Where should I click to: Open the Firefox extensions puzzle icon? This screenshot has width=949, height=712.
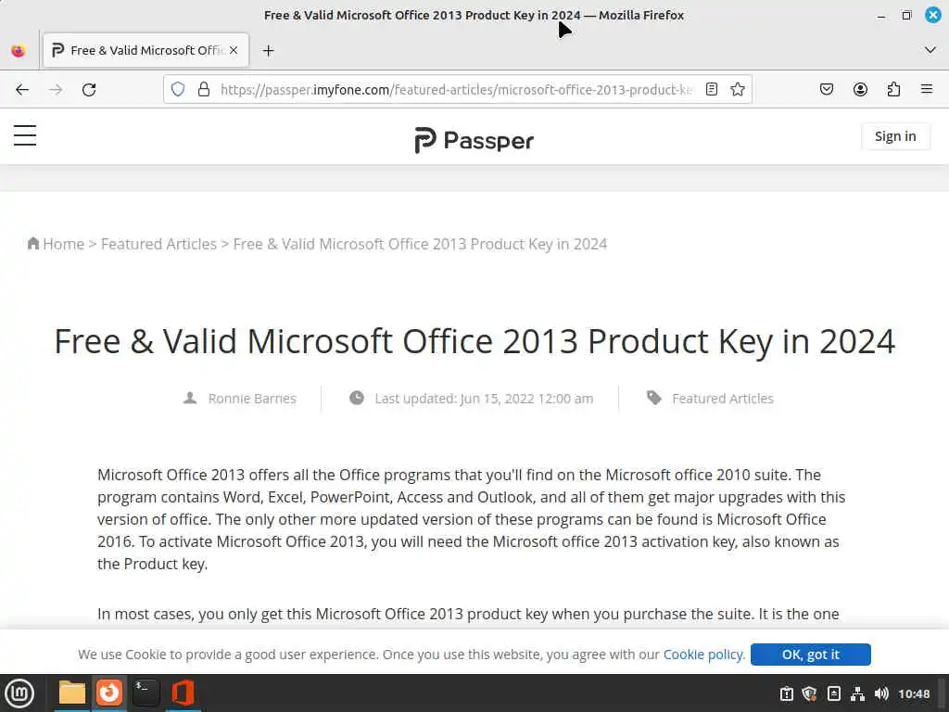pyautogui.click(x=893, y=90)
